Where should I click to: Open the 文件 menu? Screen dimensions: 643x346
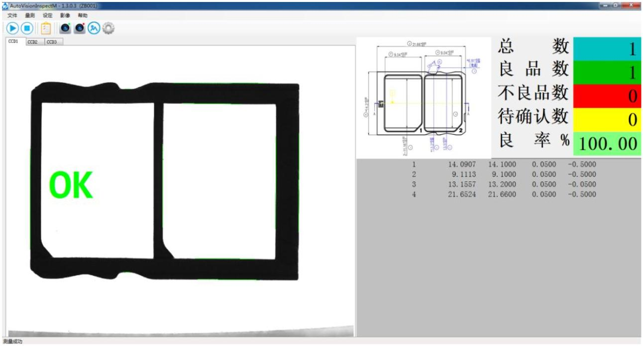(12, 15)
